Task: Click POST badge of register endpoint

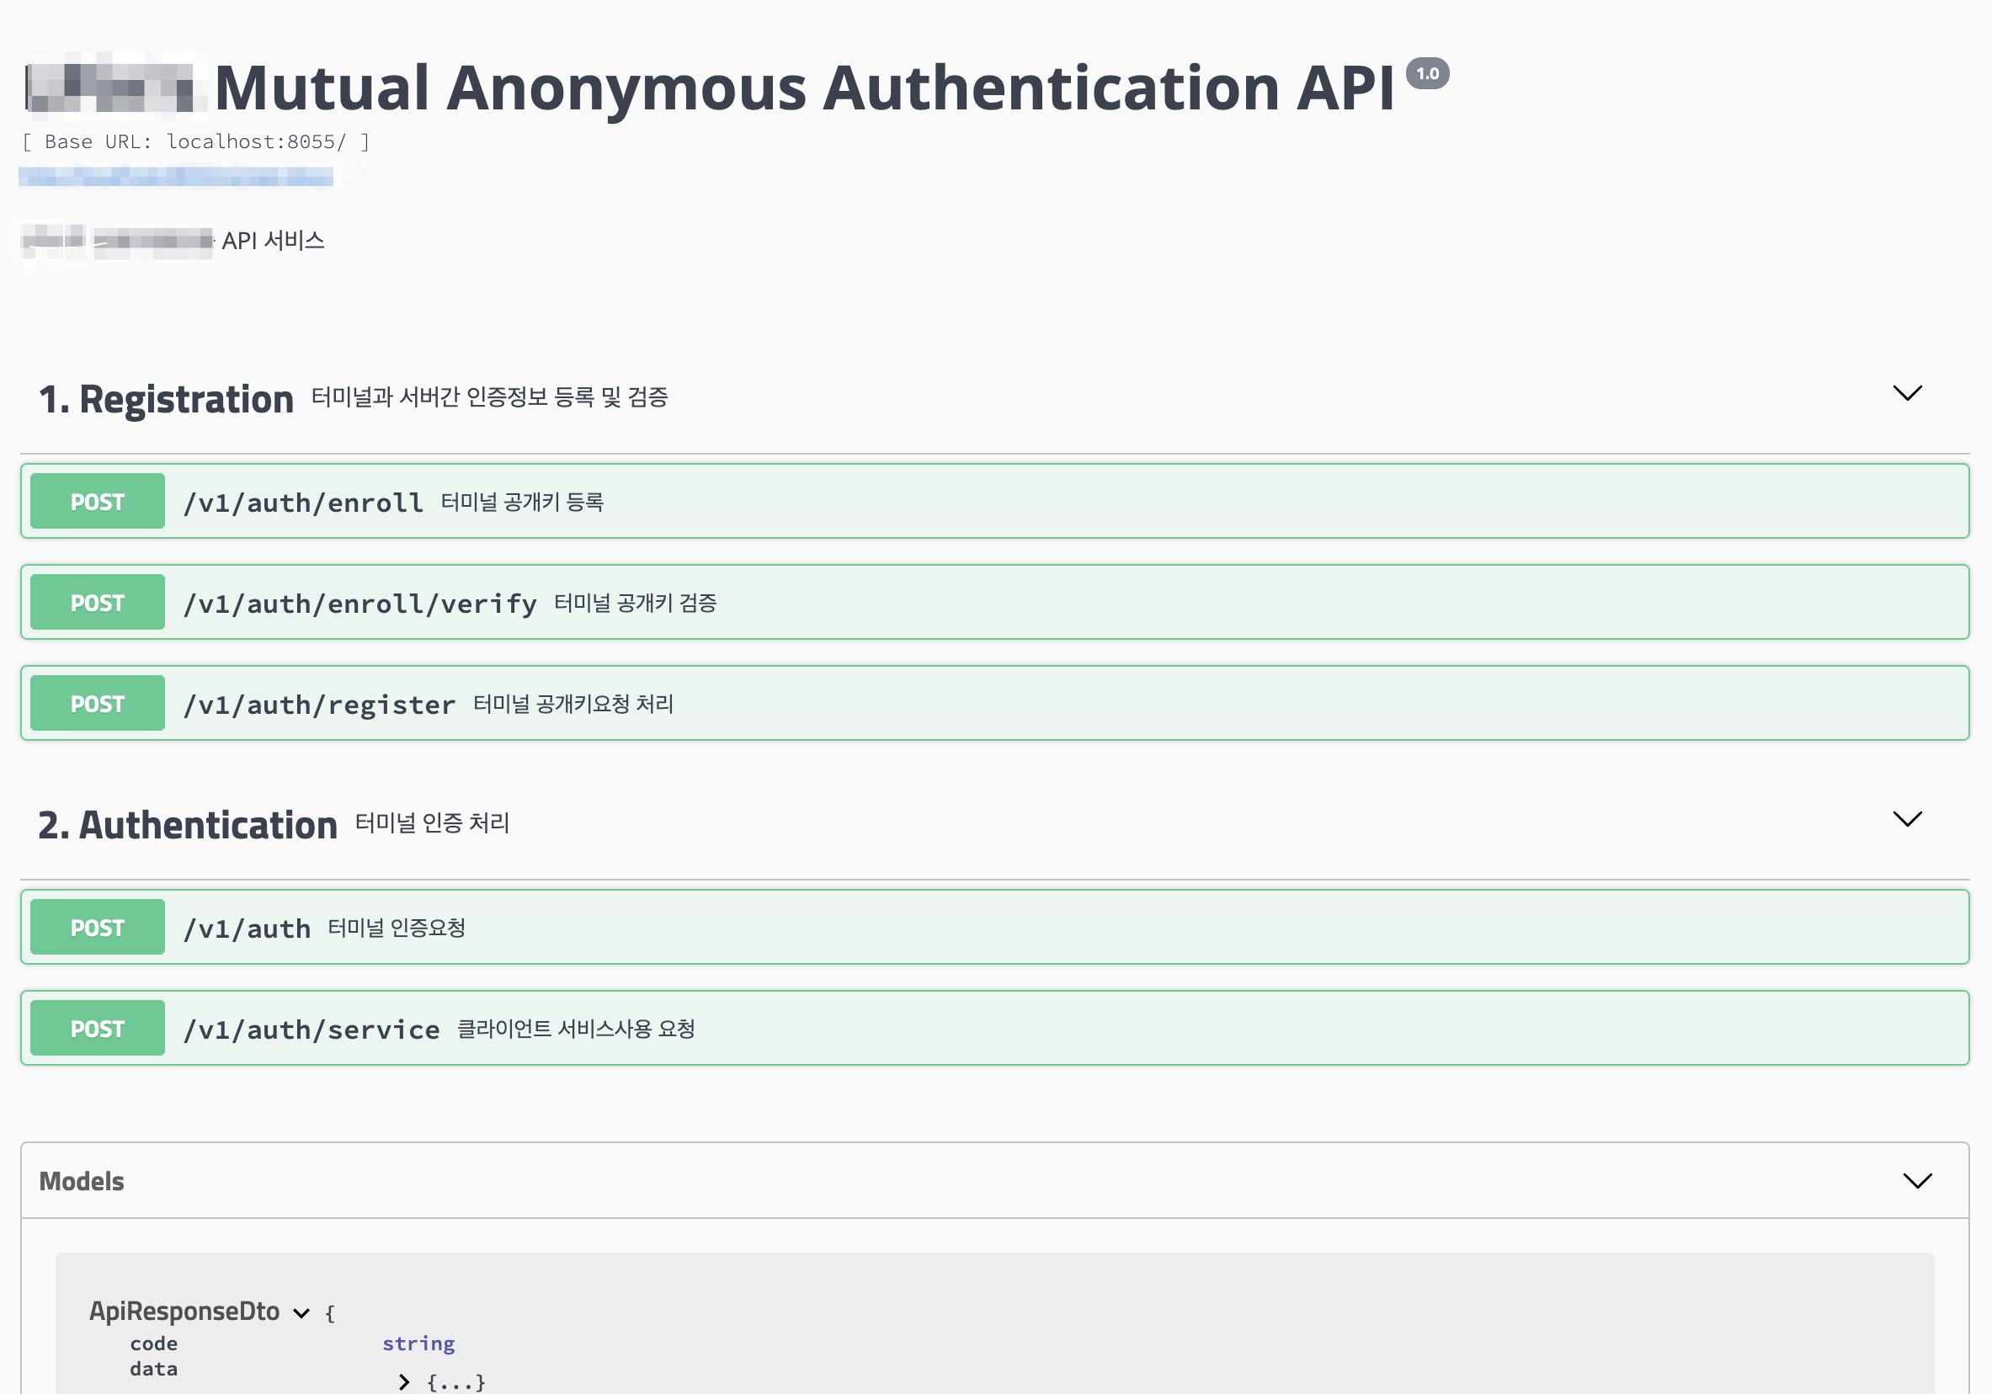Action: point(97,704)
